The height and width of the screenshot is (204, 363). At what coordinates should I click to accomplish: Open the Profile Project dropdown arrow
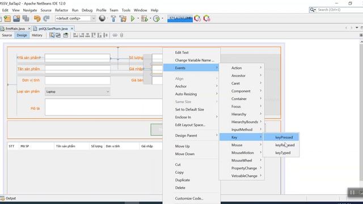tap(162, 19)
